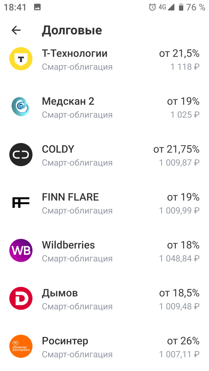Tap the alarm clock status icon
Viewport: 209px width, 371px height.
point(152,7)
